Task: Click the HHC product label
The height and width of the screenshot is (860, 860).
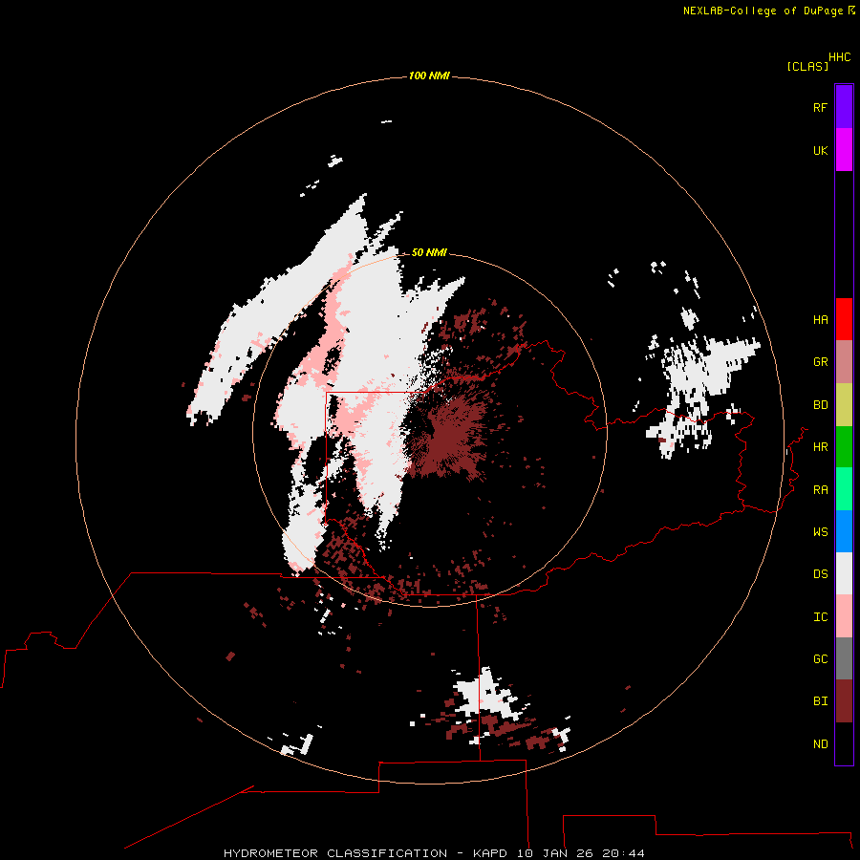Action: click(x=840, y=57)
